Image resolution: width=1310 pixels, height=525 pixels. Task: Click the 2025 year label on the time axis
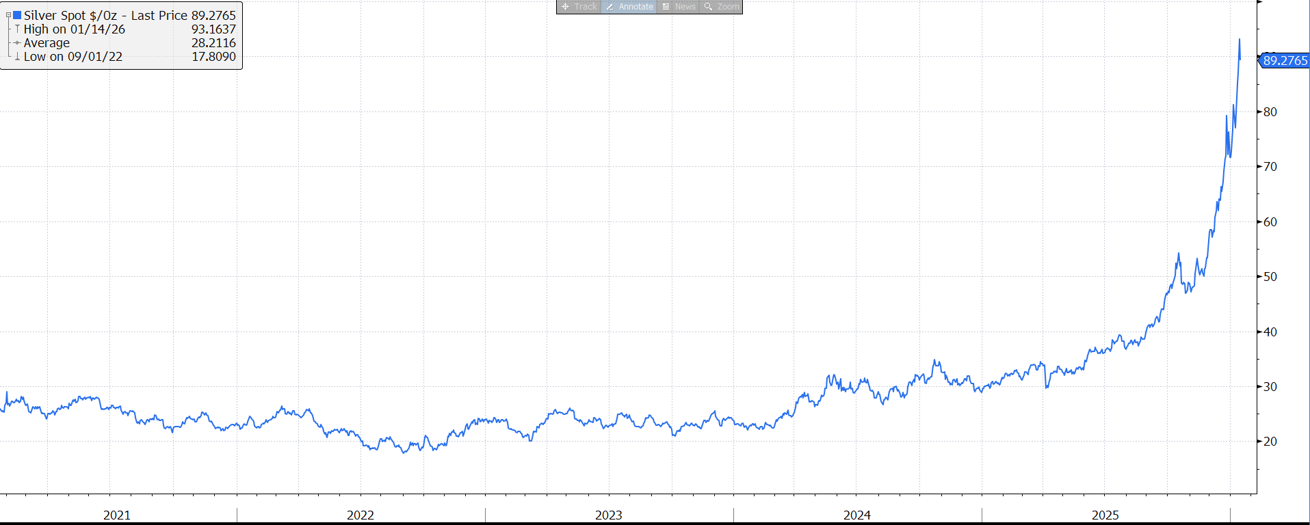point(1105,515)
